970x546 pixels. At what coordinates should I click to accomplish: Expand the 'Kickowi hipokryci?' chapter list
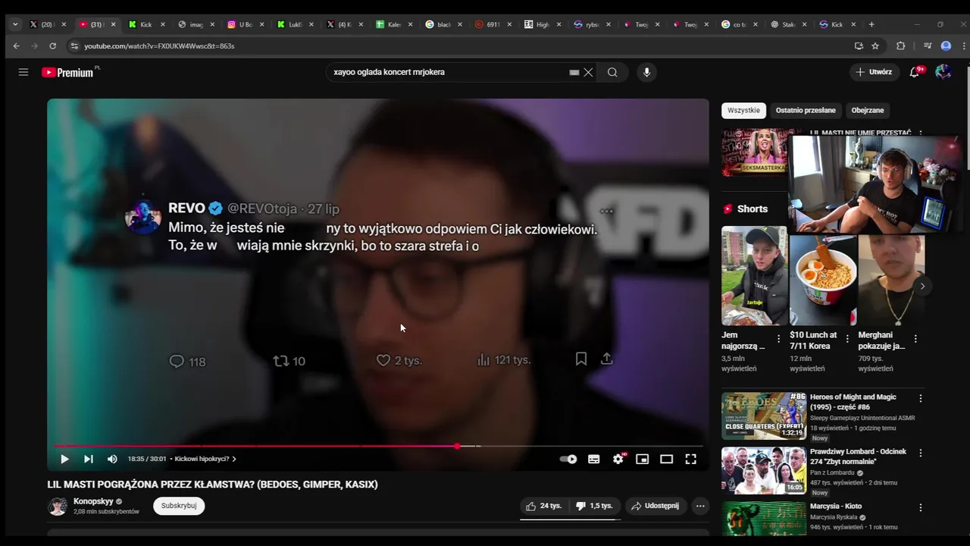(205, 459)
